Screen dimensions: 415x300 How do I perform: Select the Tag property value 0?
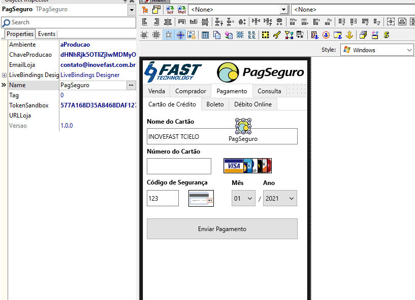[62, 95]
